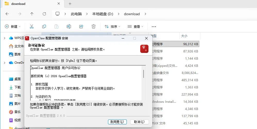Open 主文件 in the sidebar

click(x=16, y=46)
